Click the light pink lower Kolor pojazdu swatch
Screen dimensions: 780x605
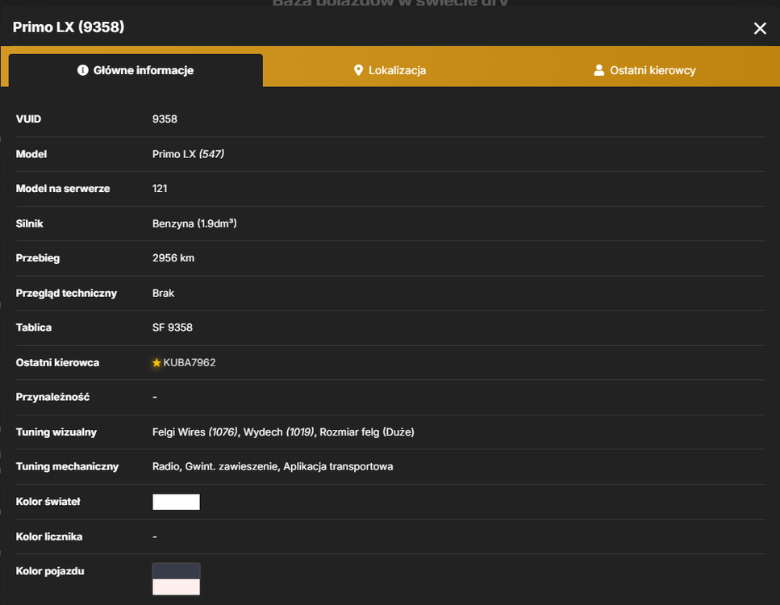click(176, 587)
